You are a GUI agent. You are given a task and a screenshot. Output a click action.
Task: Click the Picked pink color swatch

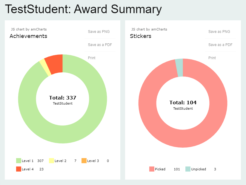(x=152, y=169)
